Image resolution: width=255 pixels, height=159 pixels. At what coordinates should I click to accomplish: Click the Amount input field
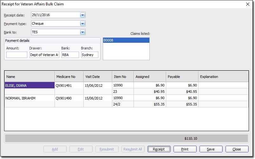17,55
